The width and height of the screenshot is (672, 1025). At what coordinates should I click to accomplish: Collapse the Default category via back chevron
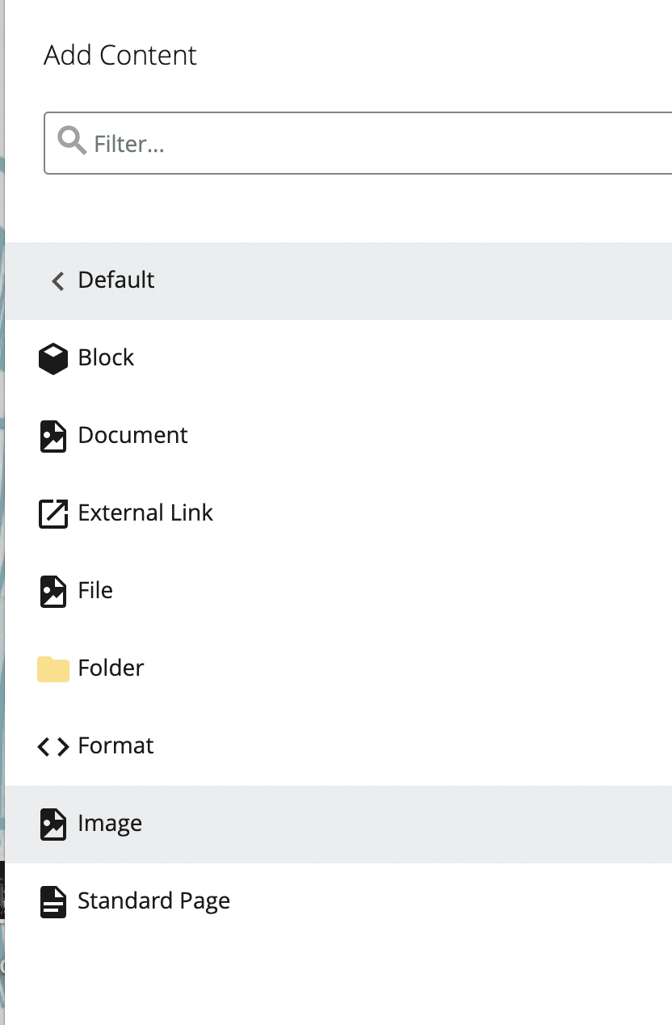pos(57,281)
